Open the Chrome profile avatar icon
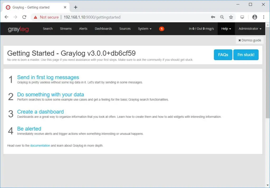270x188 pixels. (255, 17)
